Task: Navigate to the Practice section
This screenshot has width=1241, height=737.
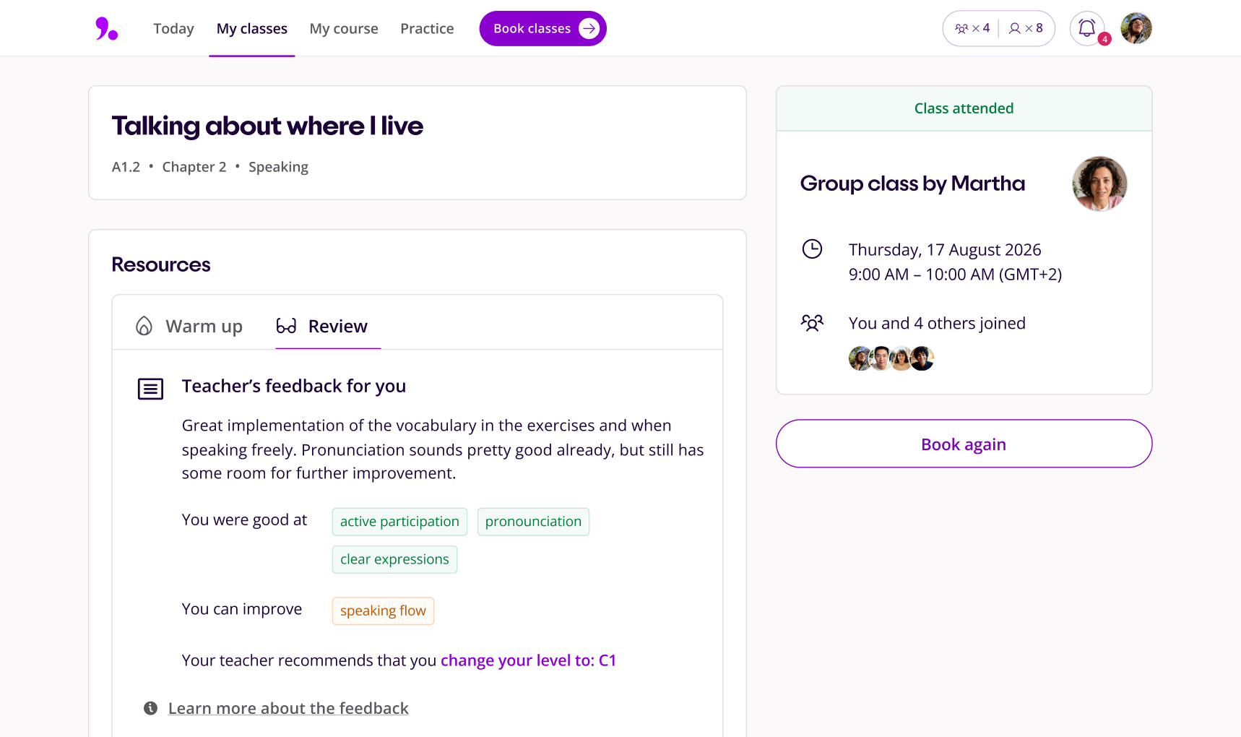Action: click(x=427, y=29)
